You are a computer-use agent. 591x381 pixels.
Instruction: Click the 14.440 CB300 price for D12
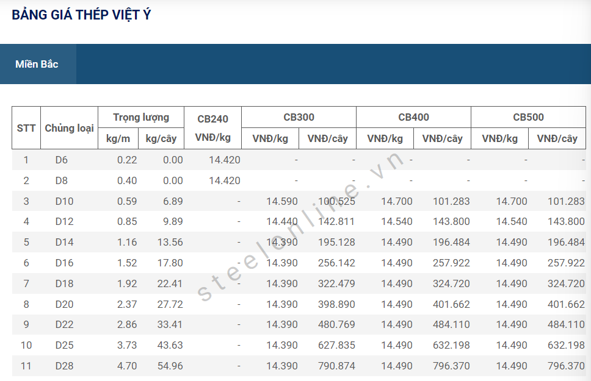[x=282, y=222]
